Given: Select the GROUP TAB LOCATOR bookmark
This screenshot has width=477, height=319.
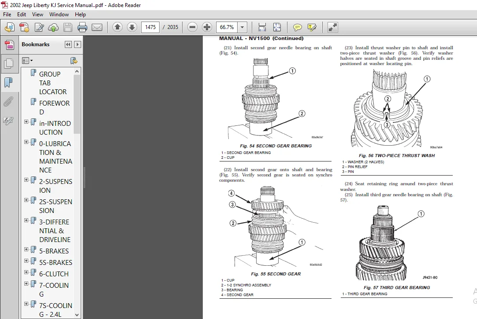Looking at the screenshot, I should point(52,83).
